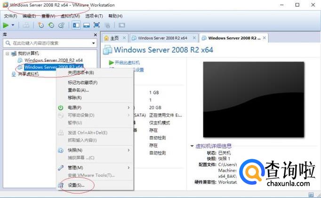Collapse the 虚拟机详细信息 section
321x198 pixels.
(x=192, y=146)
